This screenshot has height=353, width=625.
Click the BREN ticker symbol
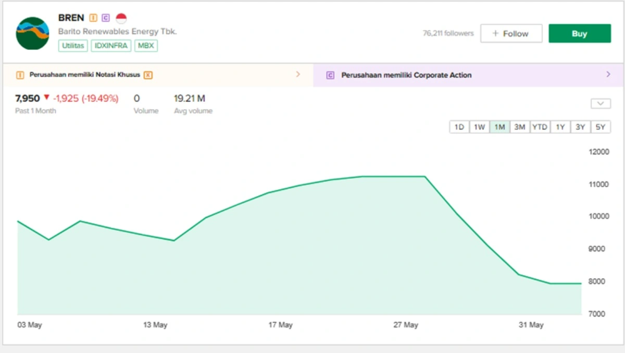[x=71, y=18]
